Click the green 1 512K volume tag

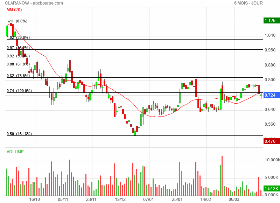[272, 188]
